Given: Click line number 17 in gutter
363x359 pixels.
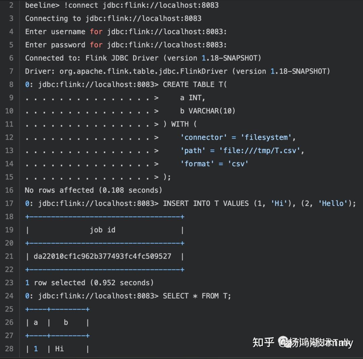Looking at the screenshot, I should (x=9, y=203).
